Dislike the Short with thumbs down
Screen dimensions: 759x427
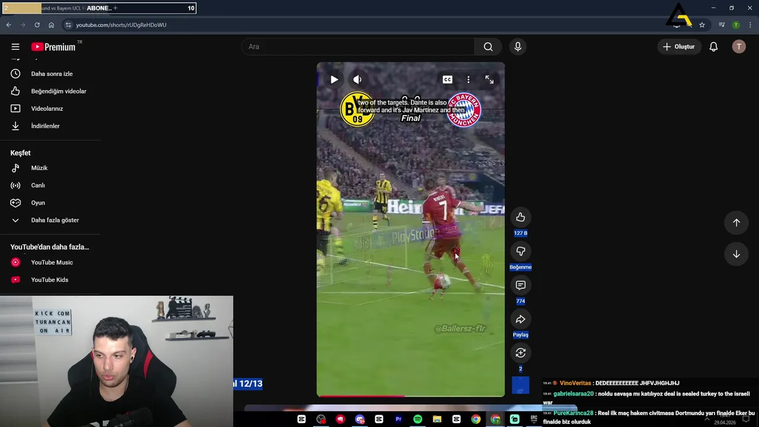521,251
